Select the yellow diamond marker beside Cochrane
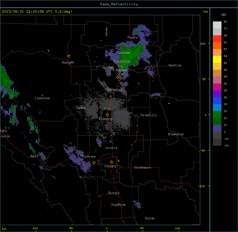 (x=94, y=163)
